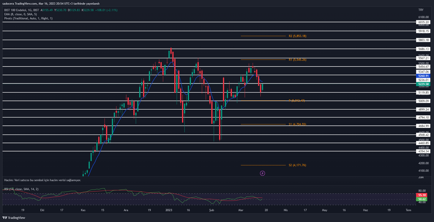
Task: Click the 5686.13 price level label
Action: click(423, 49)
